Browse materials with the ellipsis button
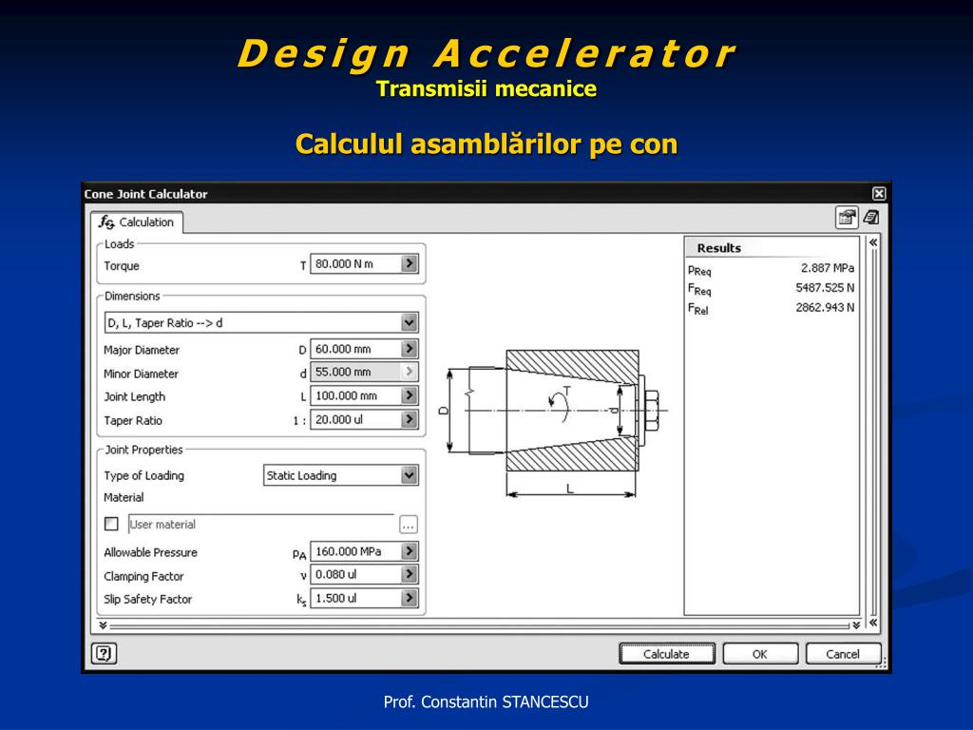Screen dimensions: 973x730 [x=409, y=525]
